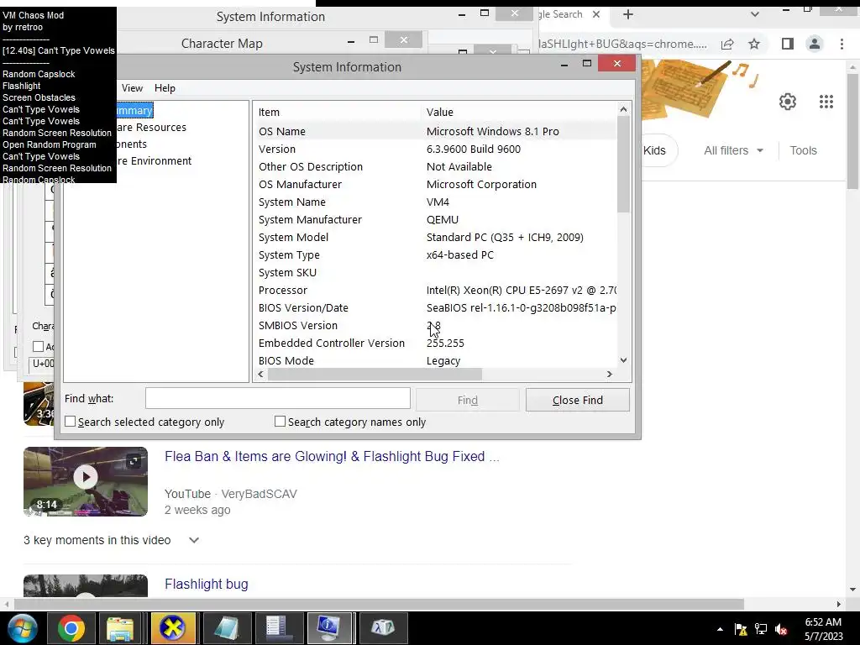Click the Close Find button
Screen dimensions: 860x645
point(578,401)
